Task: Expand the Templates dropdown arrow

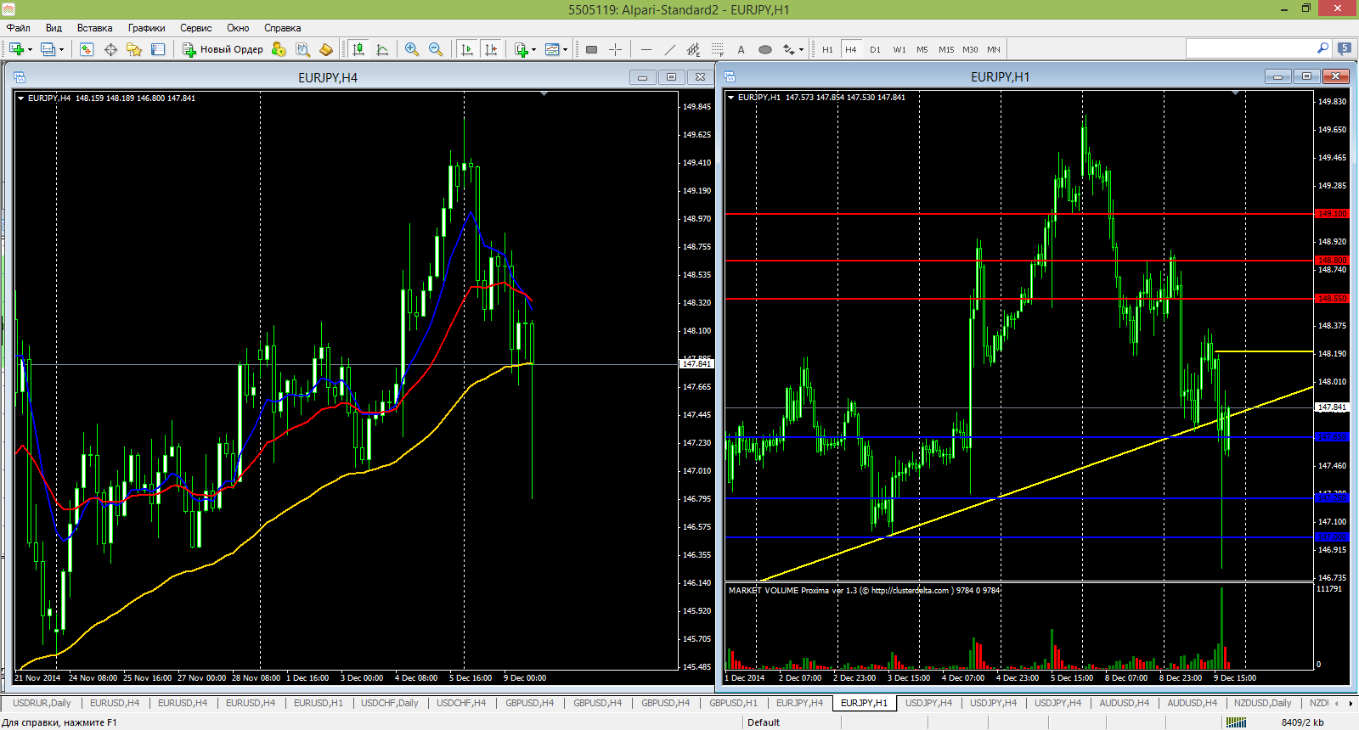Action: click(565, 49)
